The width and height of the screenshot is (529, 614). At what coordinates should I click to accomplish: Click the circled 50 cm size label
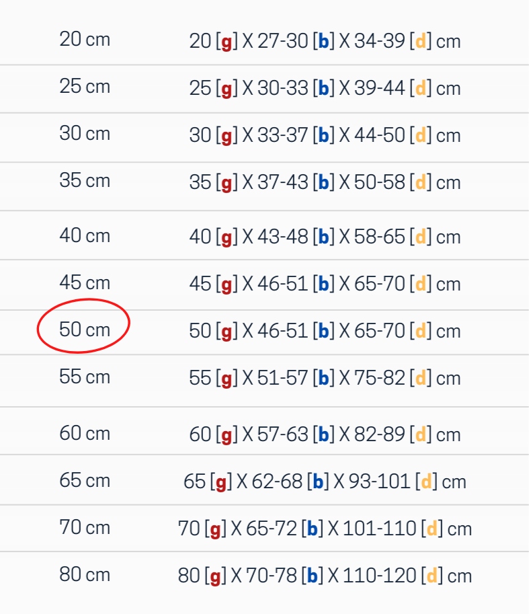84,330
